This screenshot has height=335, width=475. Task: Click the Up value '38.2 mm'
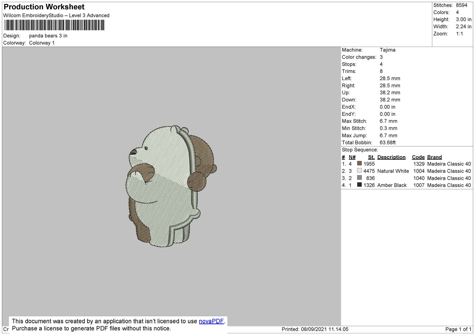tap(390, 93)
